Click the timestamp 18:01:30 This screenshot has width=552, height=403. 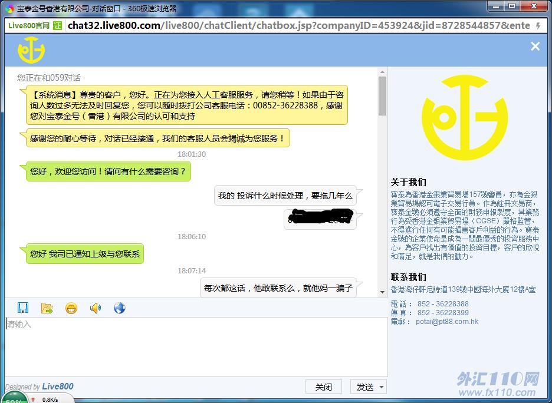(x=192, y=154)
